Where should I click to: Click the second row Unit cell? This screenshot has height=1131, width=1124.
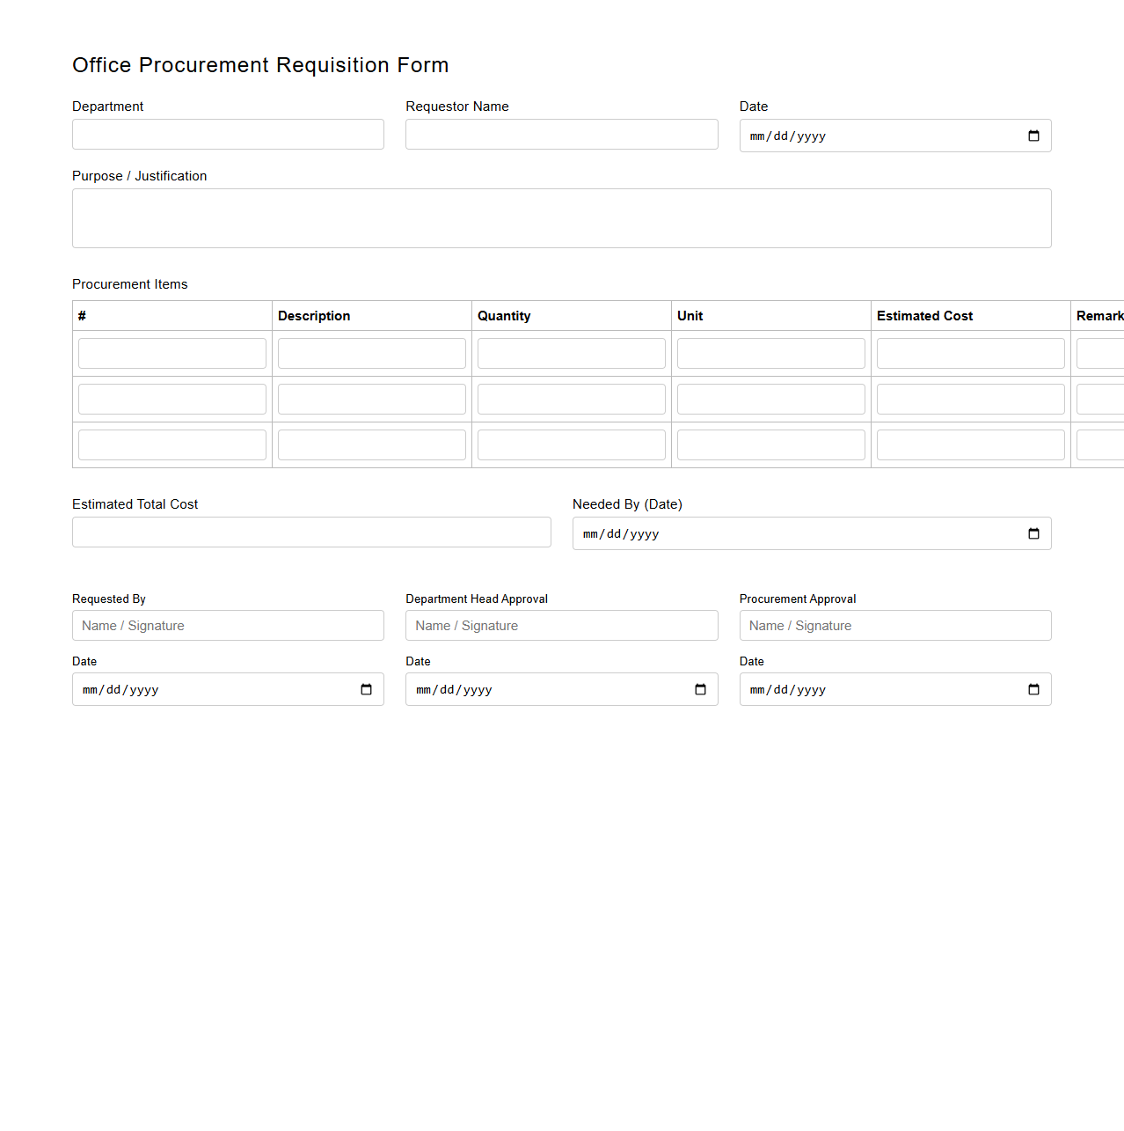pyautogui.click(x=770, y=399)
